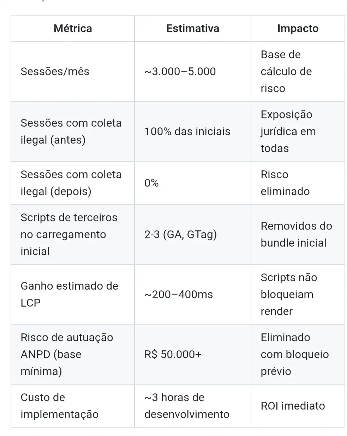Click the Estimativa column header
347x436 pixels.
(x=192, y=29)
